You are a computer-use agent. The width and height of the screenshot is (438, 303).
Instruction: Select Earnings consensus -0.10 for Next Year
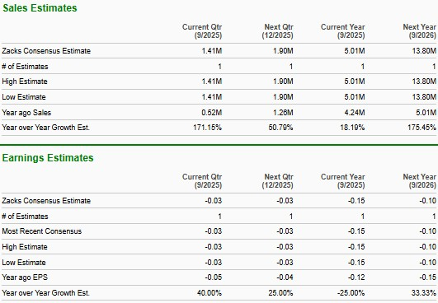[427, 201]
